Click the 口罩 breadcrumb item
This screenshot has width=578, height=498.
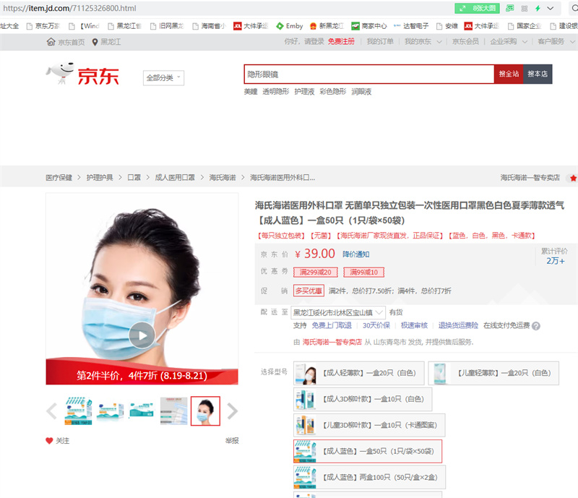point(134,177)
